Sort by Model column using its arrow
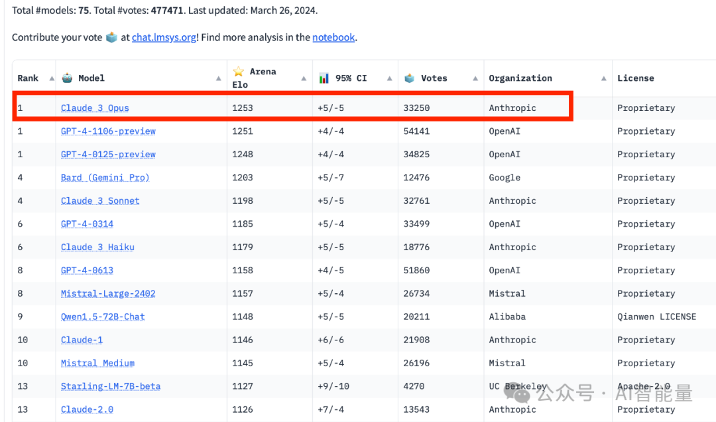716x422 pixels. [219, 78]
